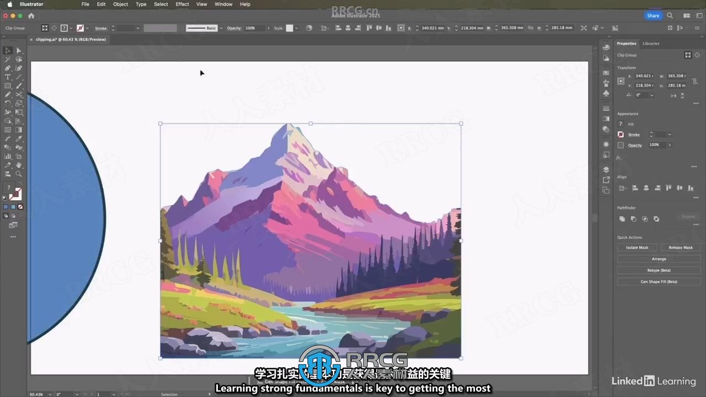The image size is (706, 397).
Task: Open the rotation angle dropdown
Action: [651, 95]
